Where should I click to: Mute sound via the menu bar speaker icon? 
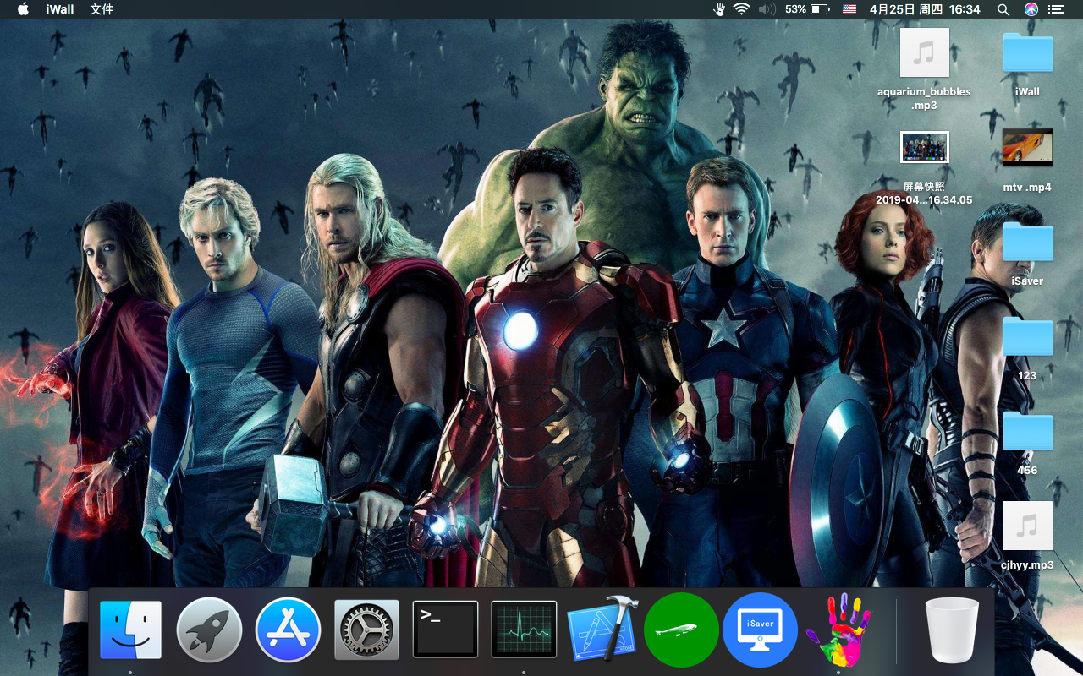click(767, 9)
